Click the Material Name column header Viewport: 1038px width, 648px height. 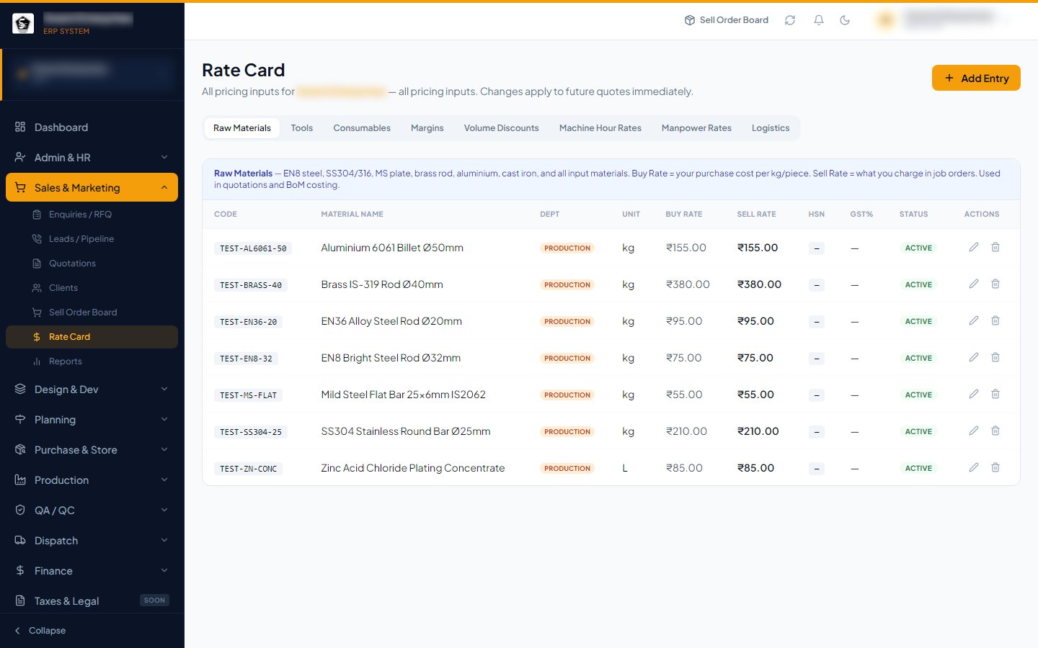coord(352,214)
